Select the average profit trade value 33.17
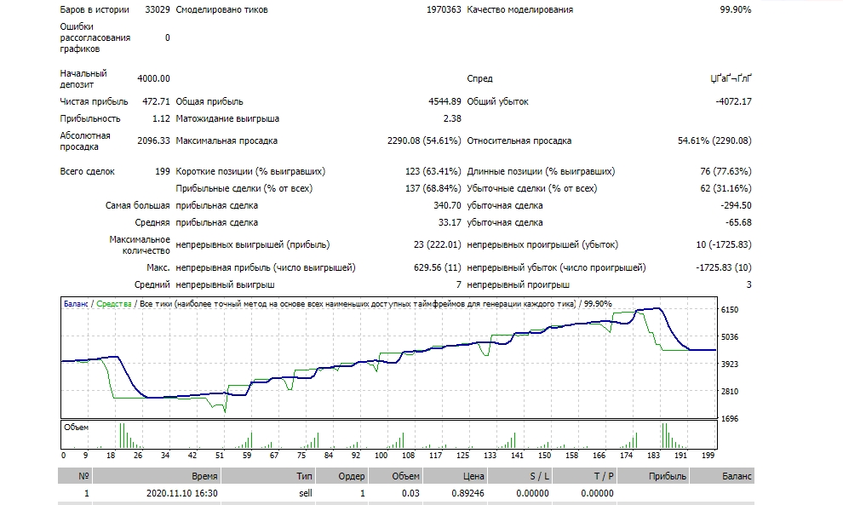Image resolution: width=843 pixels, height=505 pixels. (x=450, y=222)
